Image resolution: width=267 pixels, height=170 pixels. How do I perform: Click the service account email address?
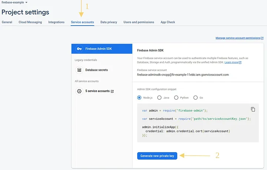pyautogui.click(x=183, y=74)
